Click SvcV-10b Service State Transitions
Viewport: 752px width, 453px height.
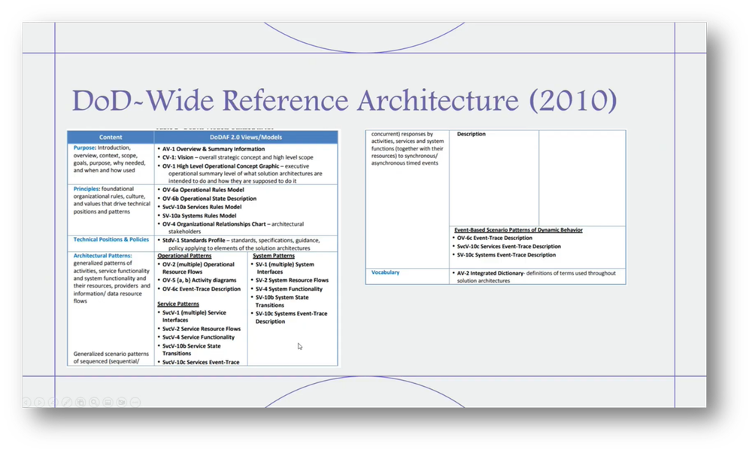click(x=191, y=350)
